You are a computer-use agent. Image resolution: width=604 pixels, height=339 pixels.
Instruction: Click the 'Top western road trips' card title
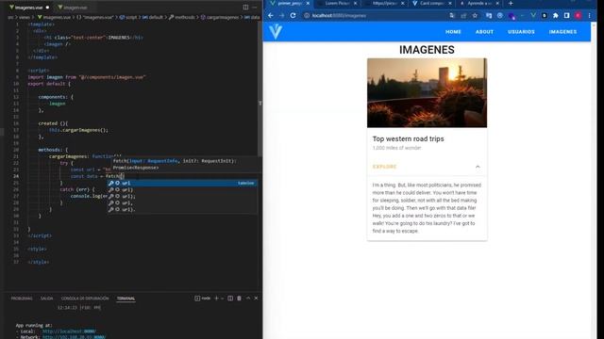pyautogui.click(x=408, y=138)
